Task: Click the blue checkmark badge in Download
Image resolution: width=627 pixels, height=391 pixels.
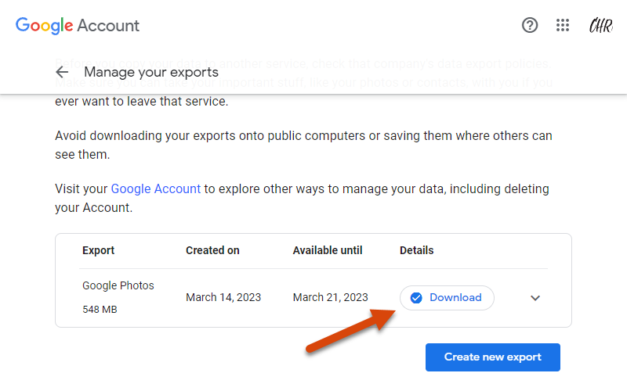Action: pyautogui.click(x=417, y=297)
